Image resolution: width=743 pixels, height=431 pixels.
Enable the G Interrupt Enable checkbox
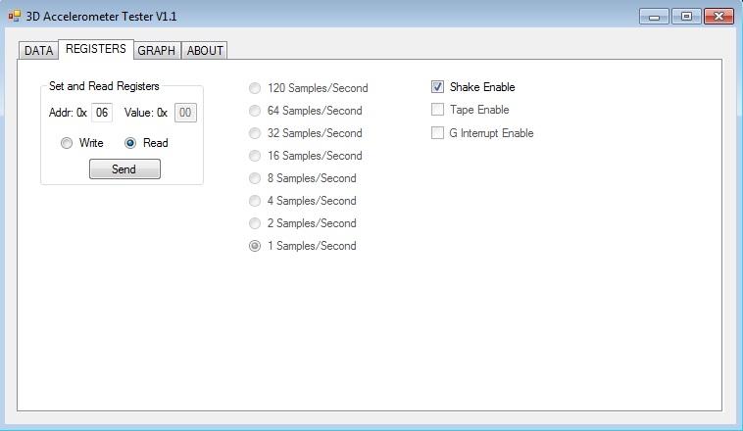pos(438,133)
